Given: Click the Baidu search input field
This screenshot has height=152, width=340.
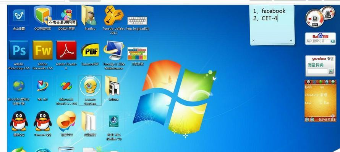Looking at the screenshot, I should [x=318, y=41].
